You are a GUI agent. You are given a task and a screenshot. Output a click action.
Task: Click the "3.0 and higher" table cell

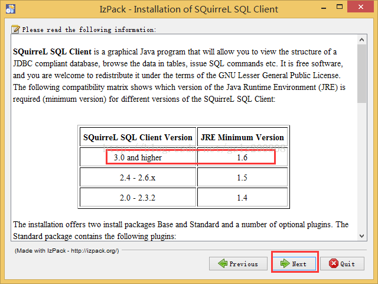(x=138, y=157)
